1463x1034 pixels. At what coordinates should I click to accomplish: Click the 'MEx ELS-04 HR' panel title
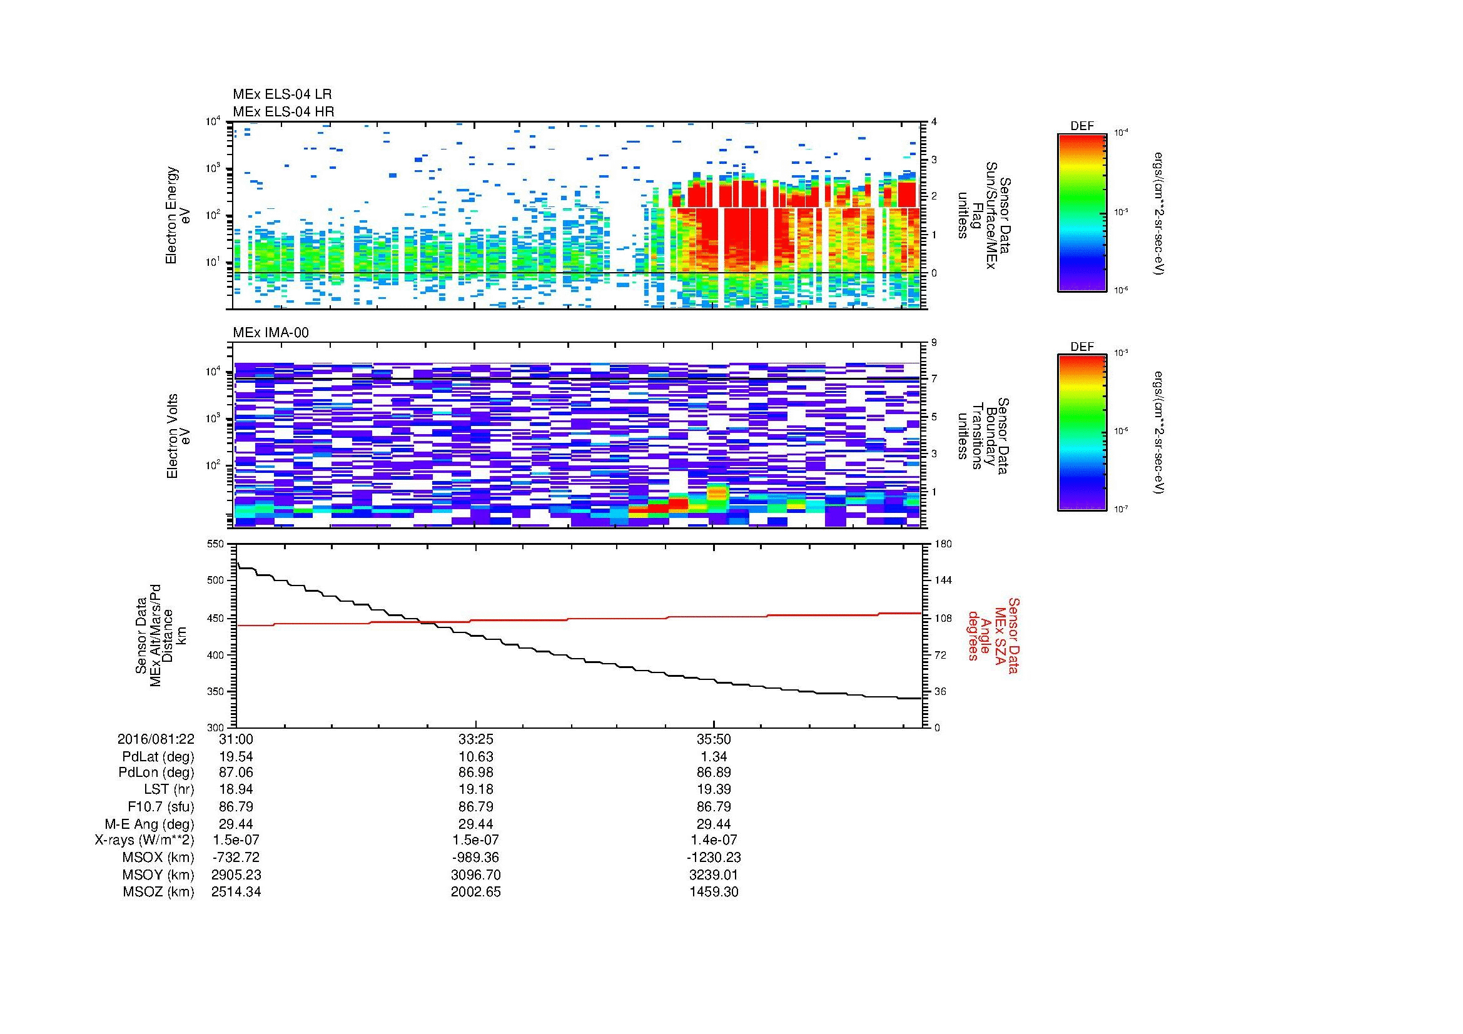(283, 111)
